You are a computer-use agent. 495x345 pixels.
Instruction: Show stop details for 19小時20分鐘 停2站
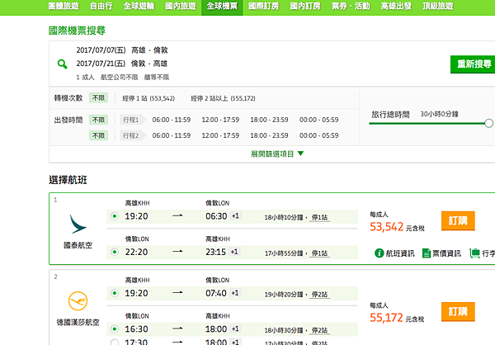point(319,295)
